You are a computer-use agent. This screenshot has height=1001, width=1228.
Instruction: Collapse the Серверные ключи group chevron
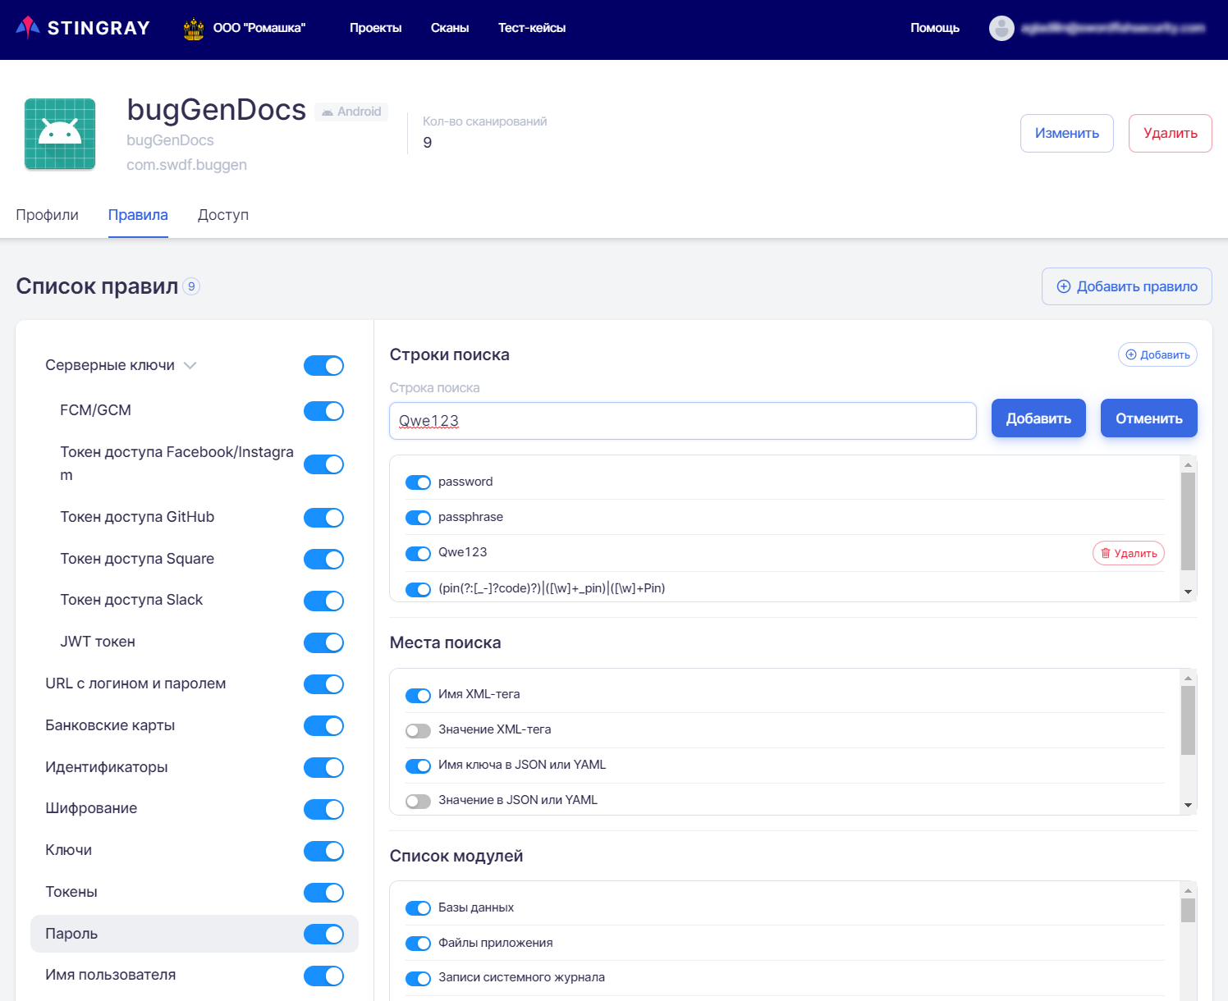[x=190, y=366]
